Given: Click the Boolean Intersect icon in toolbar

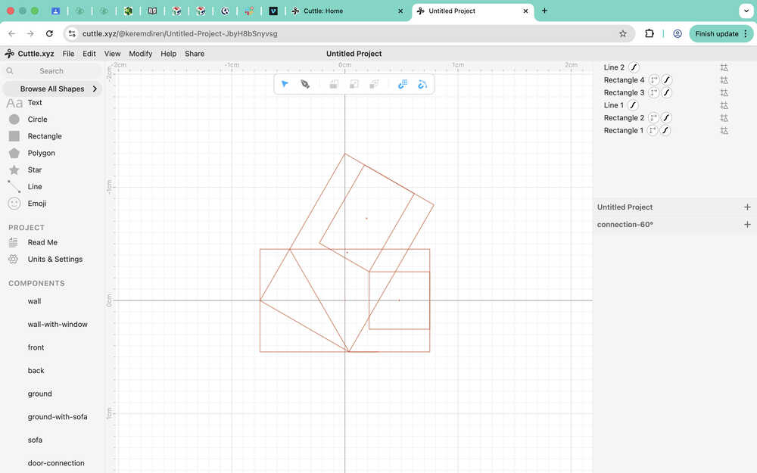Looking at the screenshot, I should coord(374,85).
